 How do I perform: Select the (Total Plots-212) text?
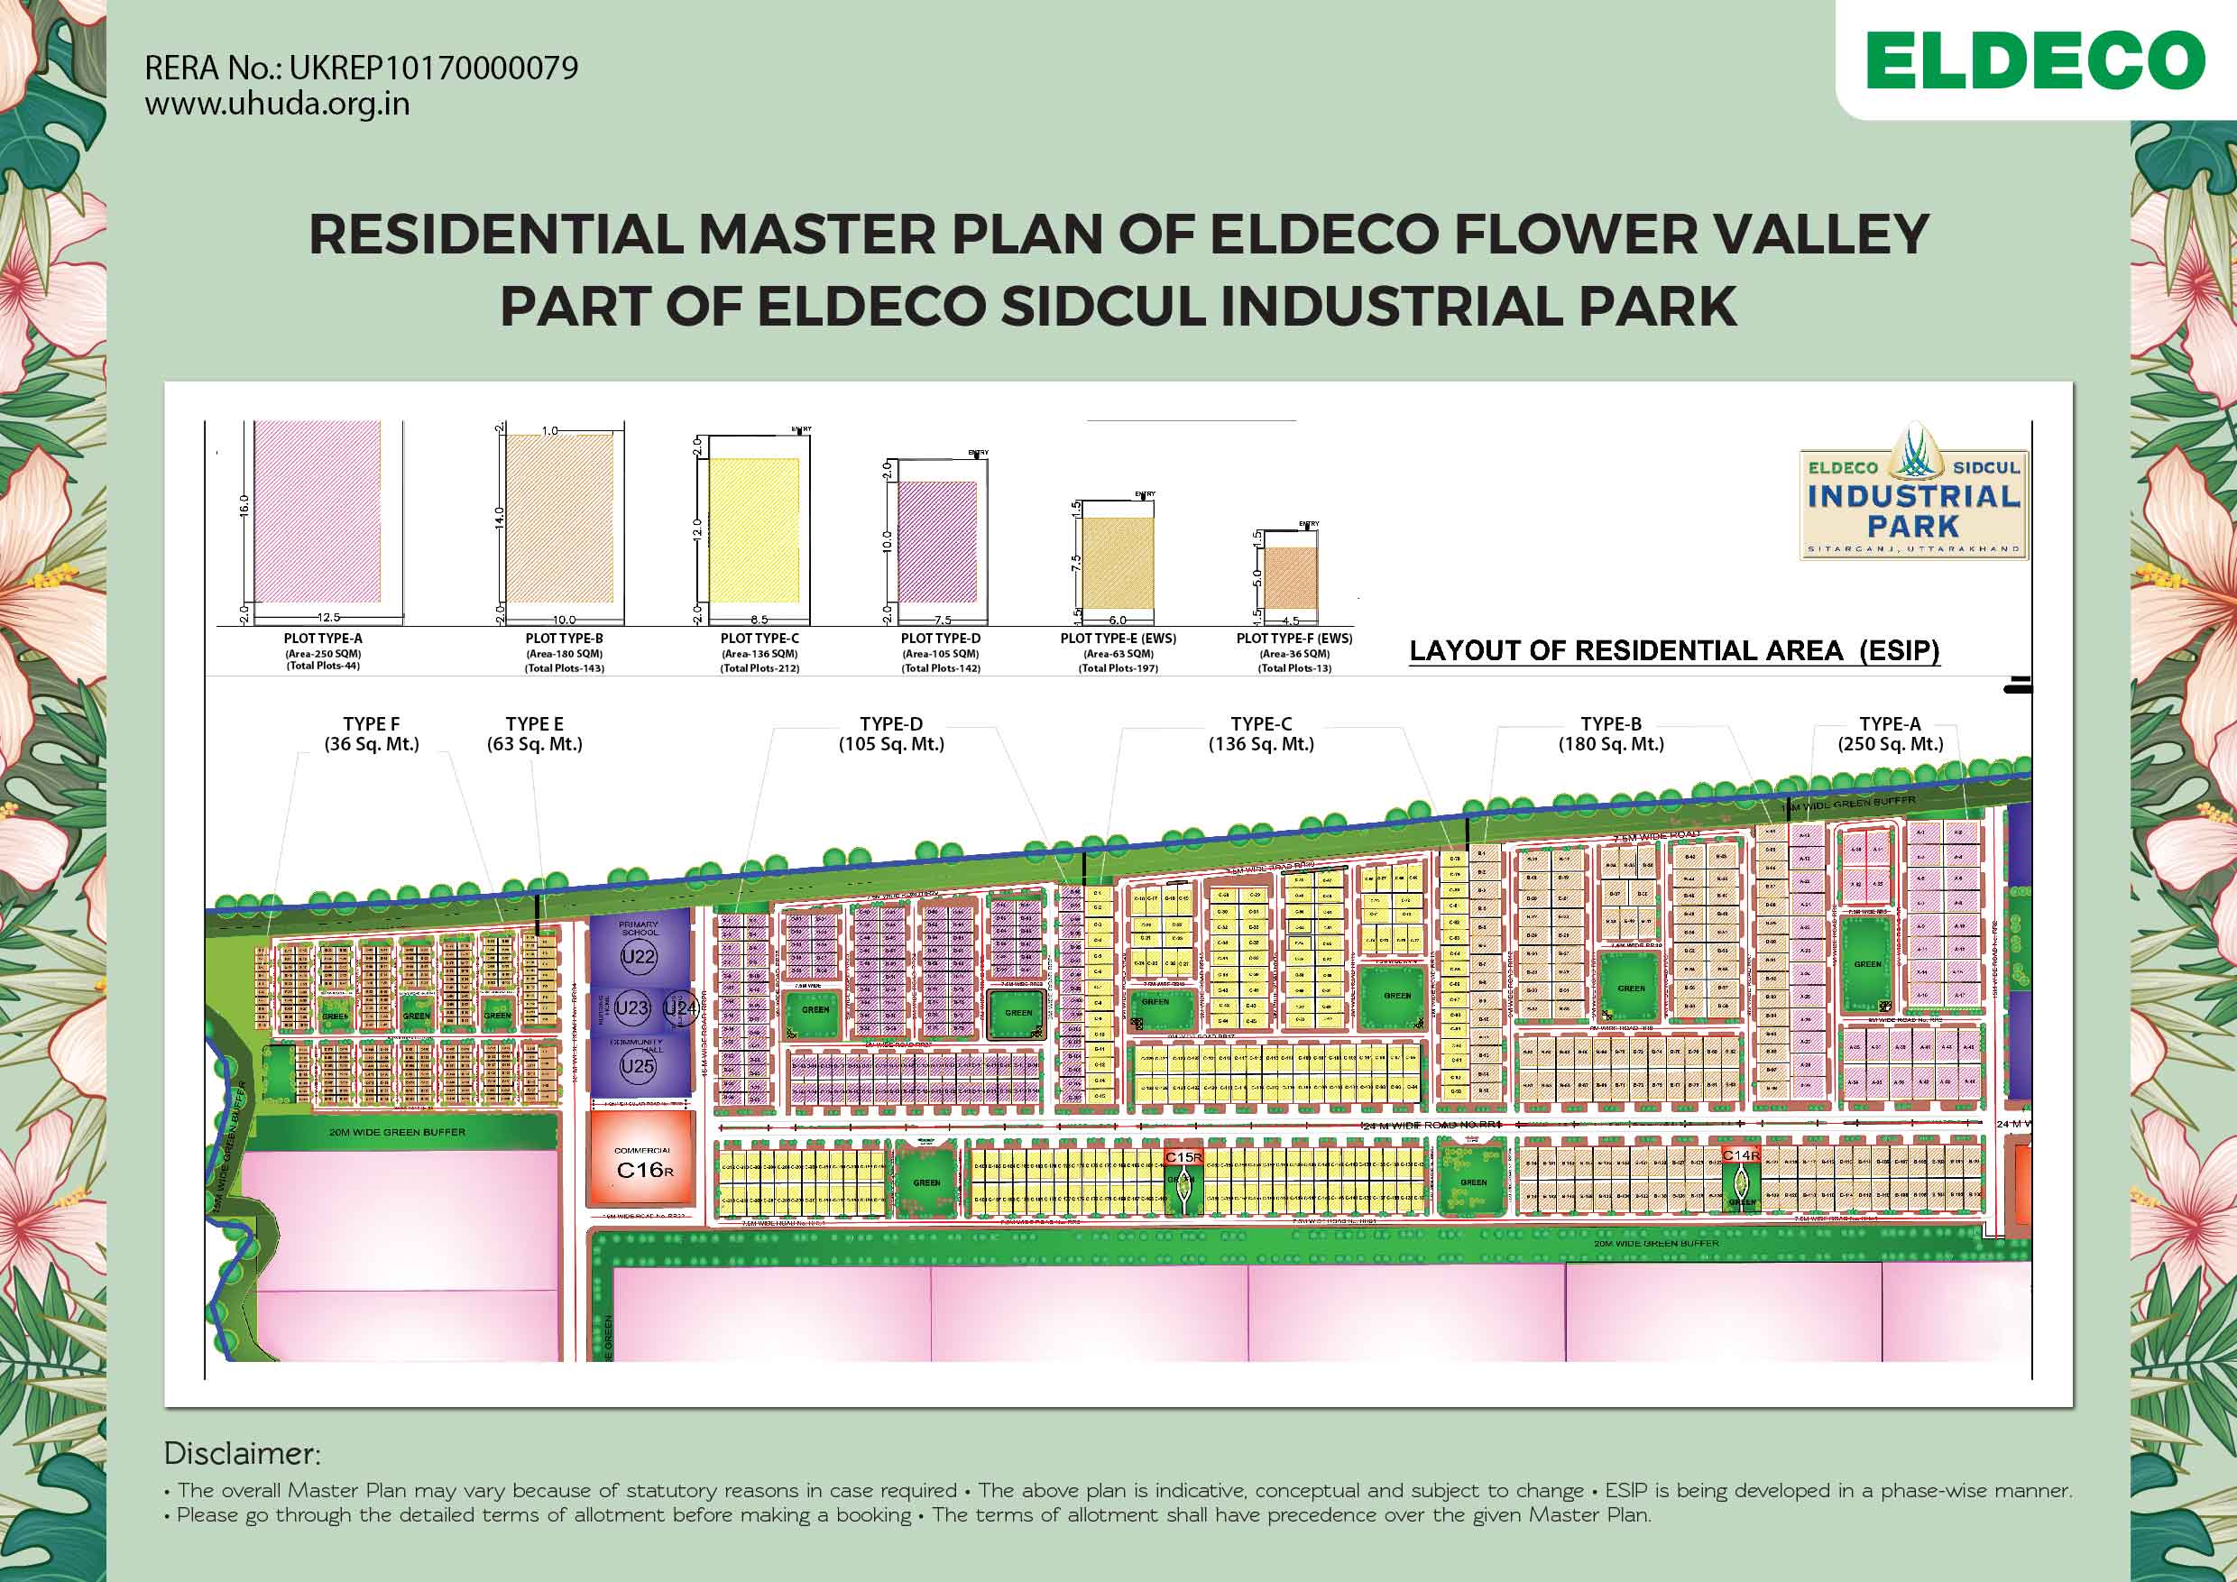pos(760,668)
